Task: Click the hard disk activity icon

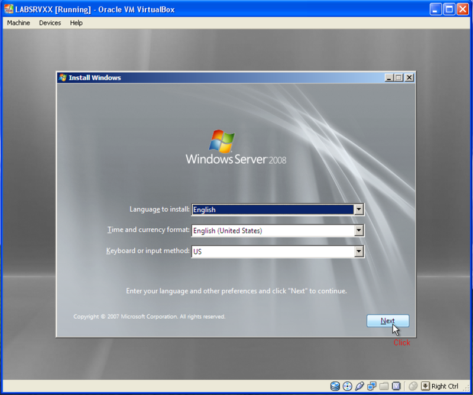Action: [335, 386]
